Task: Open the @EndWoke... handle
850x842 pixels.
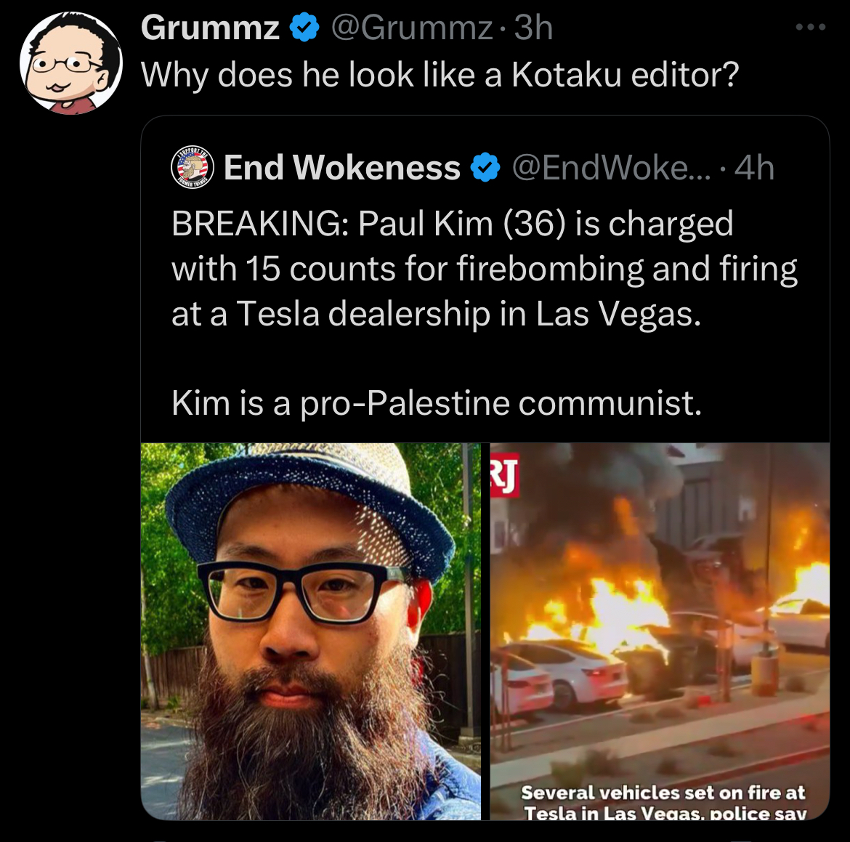Action: click(x=611, y=167)
